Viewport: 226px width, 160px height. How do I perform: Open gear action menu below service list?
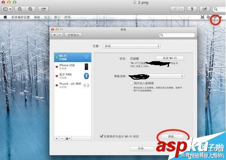[x=68, y=139]
